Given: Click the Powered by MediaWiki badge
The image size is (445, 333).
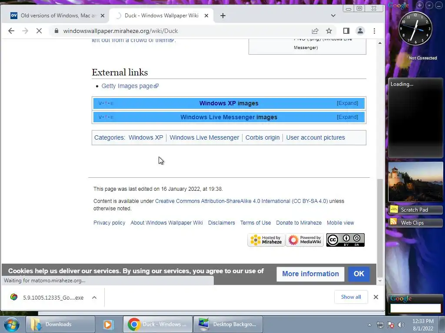Looking at the screenshot, I should pyautogui.click(x=305, y=240).
